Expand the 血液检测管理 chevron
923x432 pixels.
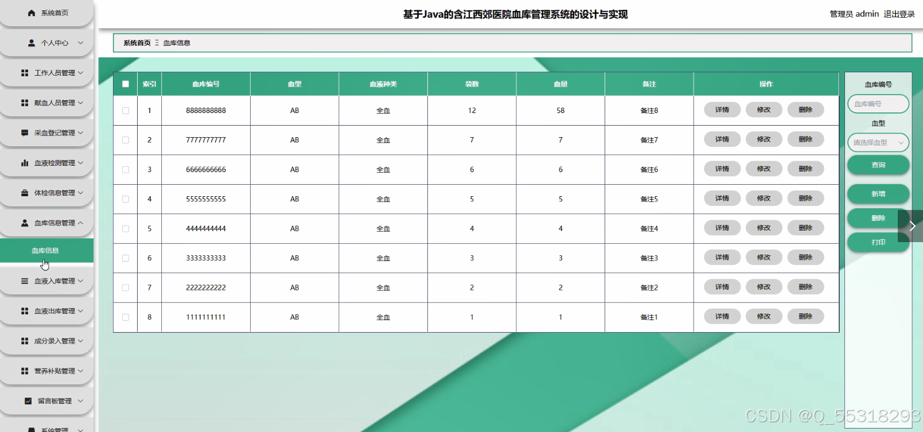tap(80, 163)
